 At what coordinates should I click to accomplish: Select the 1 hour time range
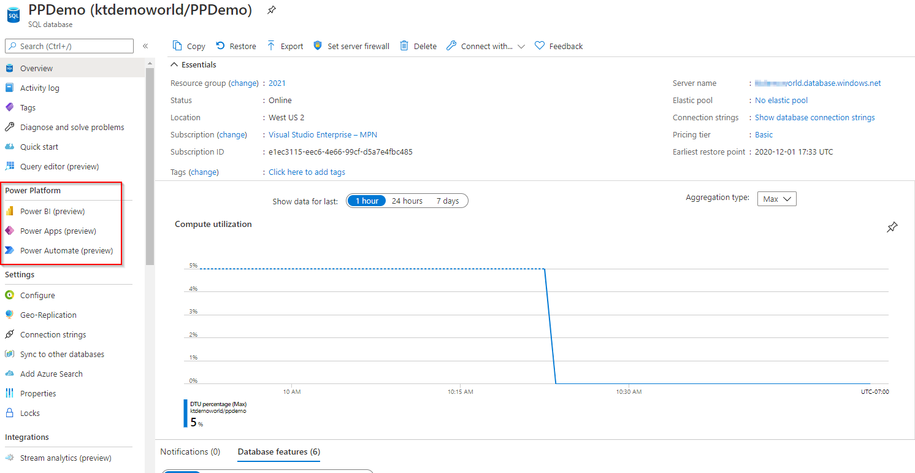[x=367, y=201]
